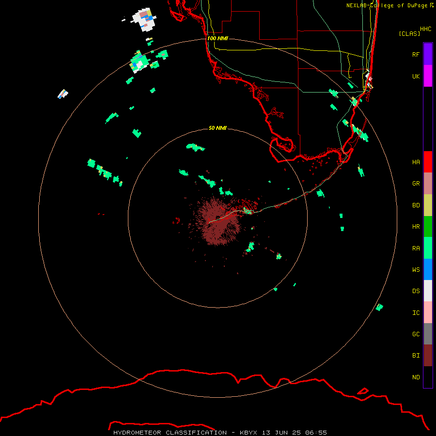Click the 'WS' legend label

(416, 269)
